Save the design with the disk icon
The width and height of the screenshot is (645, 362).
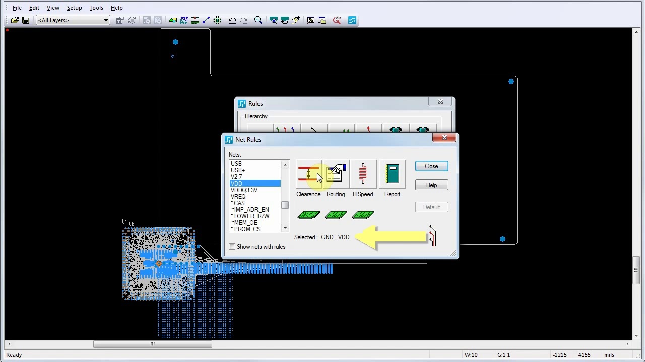pyautogui.click(x=26, y=20)
